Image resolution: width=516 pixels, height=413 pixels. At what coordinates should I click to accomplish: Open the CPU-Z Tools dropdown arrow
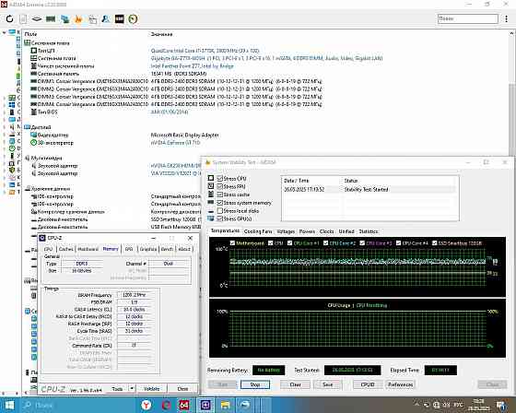coord(132,389)
